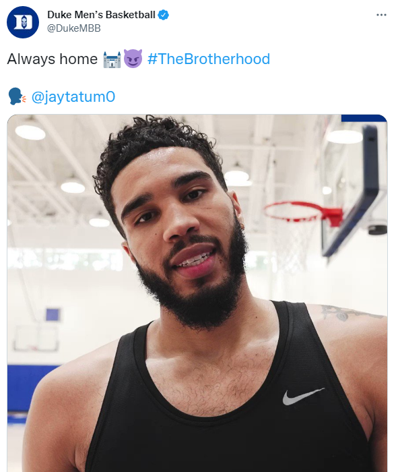This screenshot has height=472, width=398.
Task: Click the blue square on the back wall
Action: point(53,315)
